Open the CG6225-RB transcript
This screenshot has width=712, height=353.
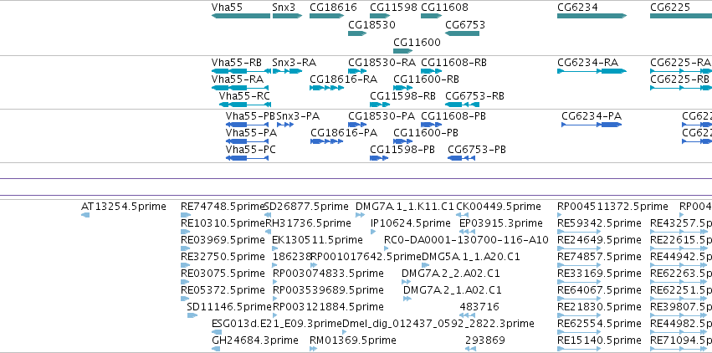pyautogui.click(x=681, y=88)
